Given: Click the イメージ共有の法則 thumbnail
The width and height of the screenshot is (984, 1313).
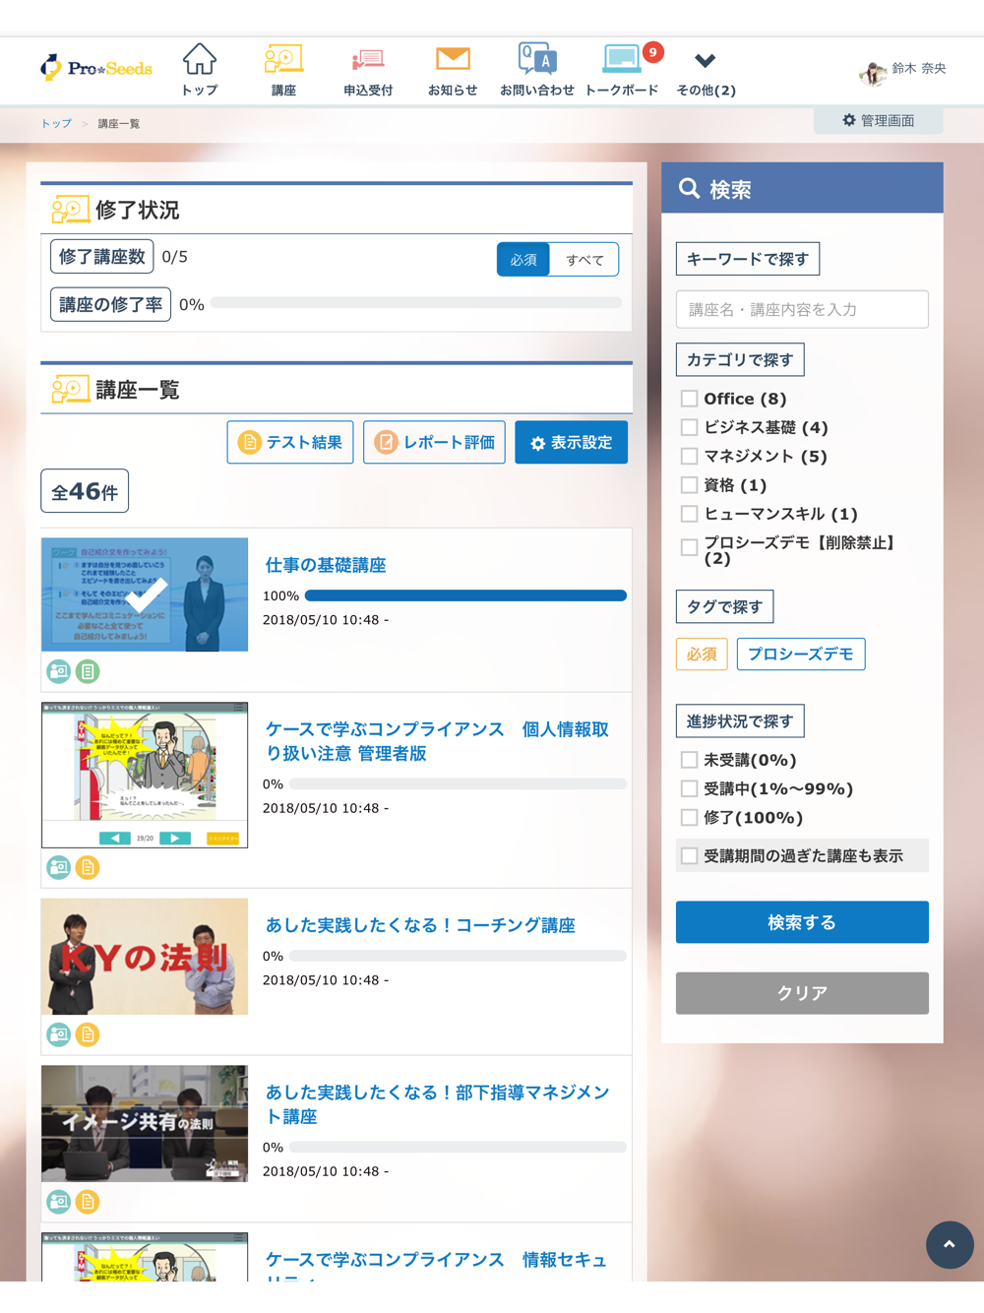Looking at the screenshot, I should [145, 1123].
